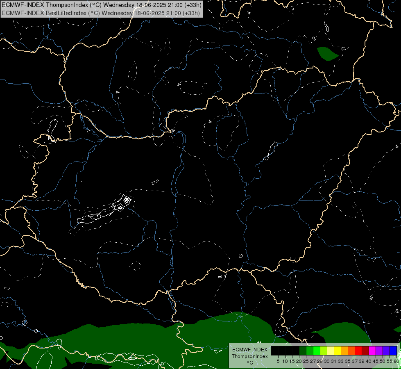Click the large elongated lake outline

point(104,210)
